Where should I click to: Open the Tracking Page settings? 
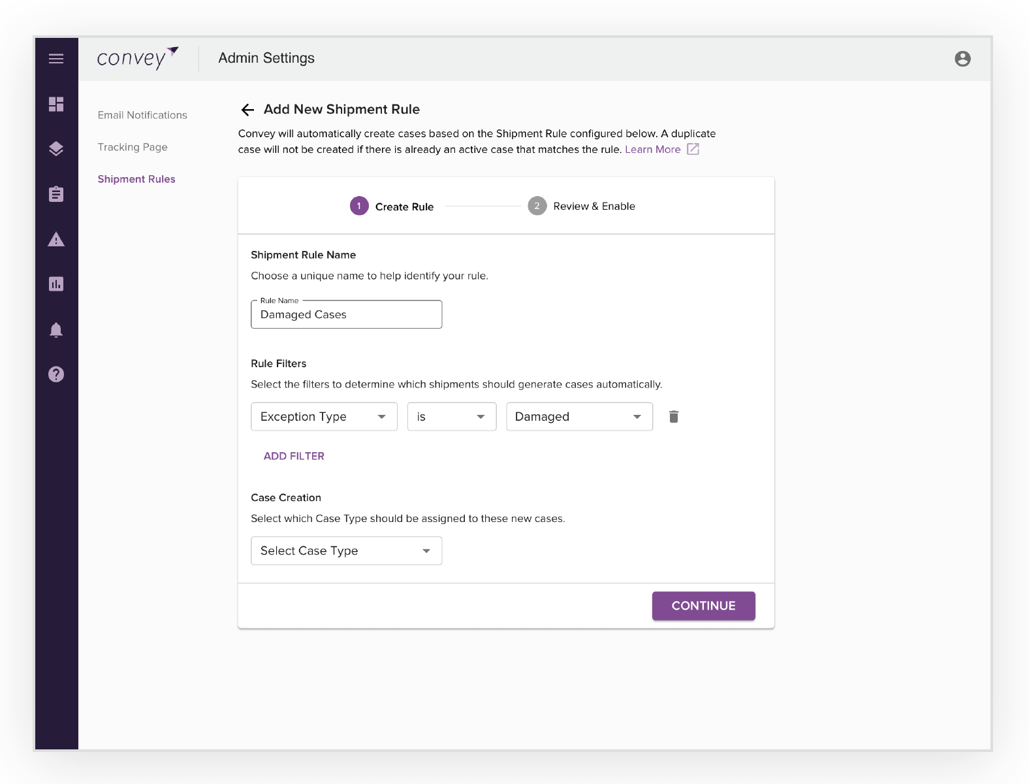(x=133, y=147)
